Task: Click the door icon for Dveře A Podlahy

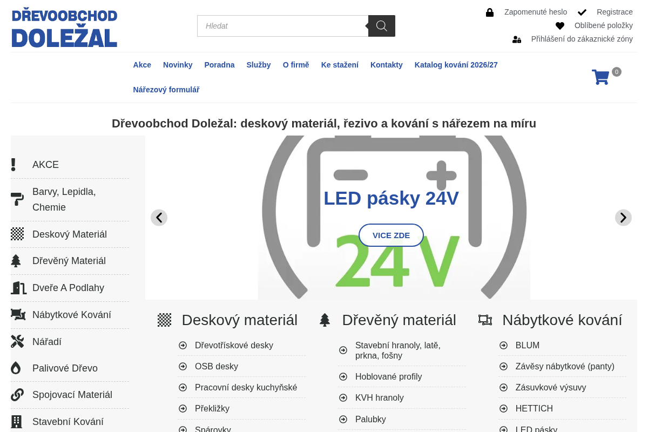Action: (18, 288)
